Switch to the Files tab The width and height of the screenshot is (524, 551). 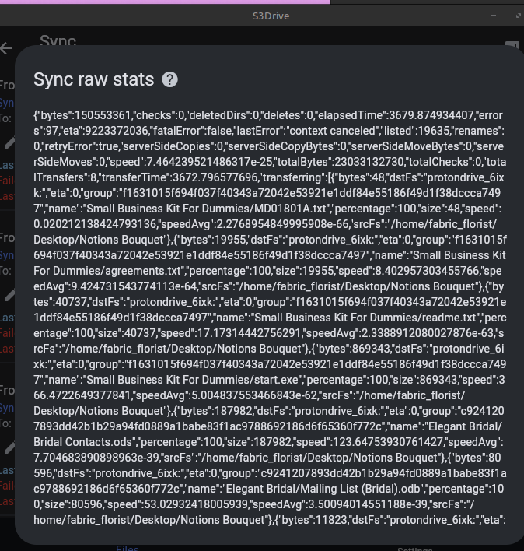click(x=127, y=548)
